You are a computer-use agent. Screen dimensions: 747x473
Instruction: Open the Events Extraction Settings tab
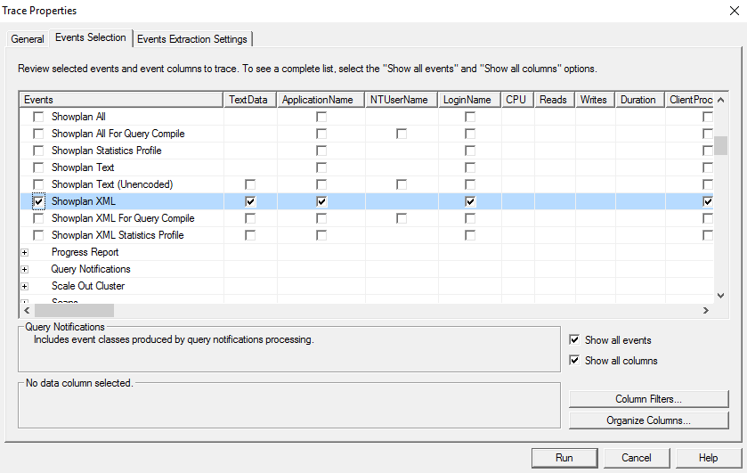192,39
